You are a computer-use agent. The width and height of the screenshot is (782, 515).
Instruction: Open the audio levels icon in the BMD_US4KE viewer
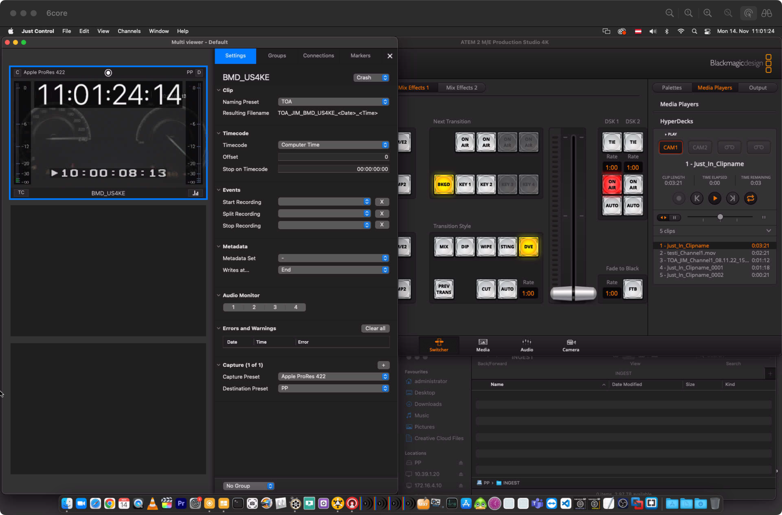point(195,193)
